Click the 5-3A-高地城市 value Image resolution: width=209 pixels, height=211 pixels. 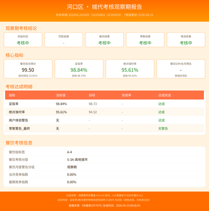click(x=77, y=160)
